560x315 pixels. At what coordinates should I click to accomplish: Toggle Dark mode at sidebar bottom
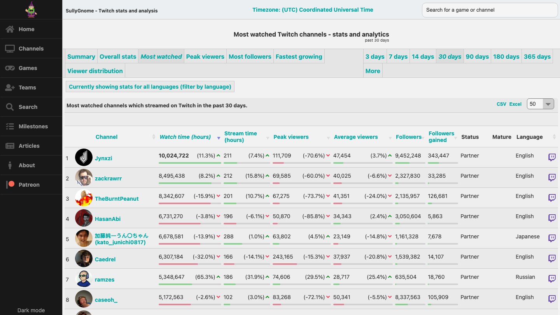coord(31,310)
